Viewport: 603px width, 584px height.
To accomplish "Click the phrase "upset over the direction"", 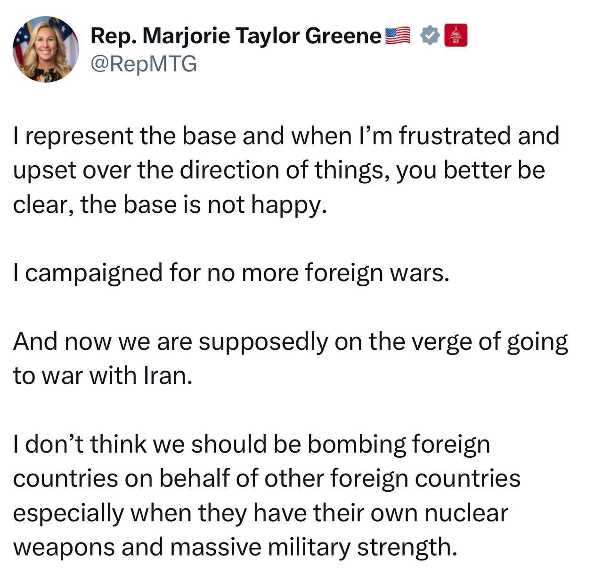I will (147, 170).
